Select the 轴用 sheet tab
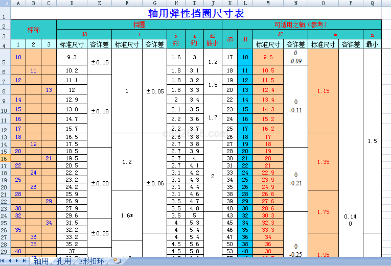 pyautogui.click(x=40, y=261)
